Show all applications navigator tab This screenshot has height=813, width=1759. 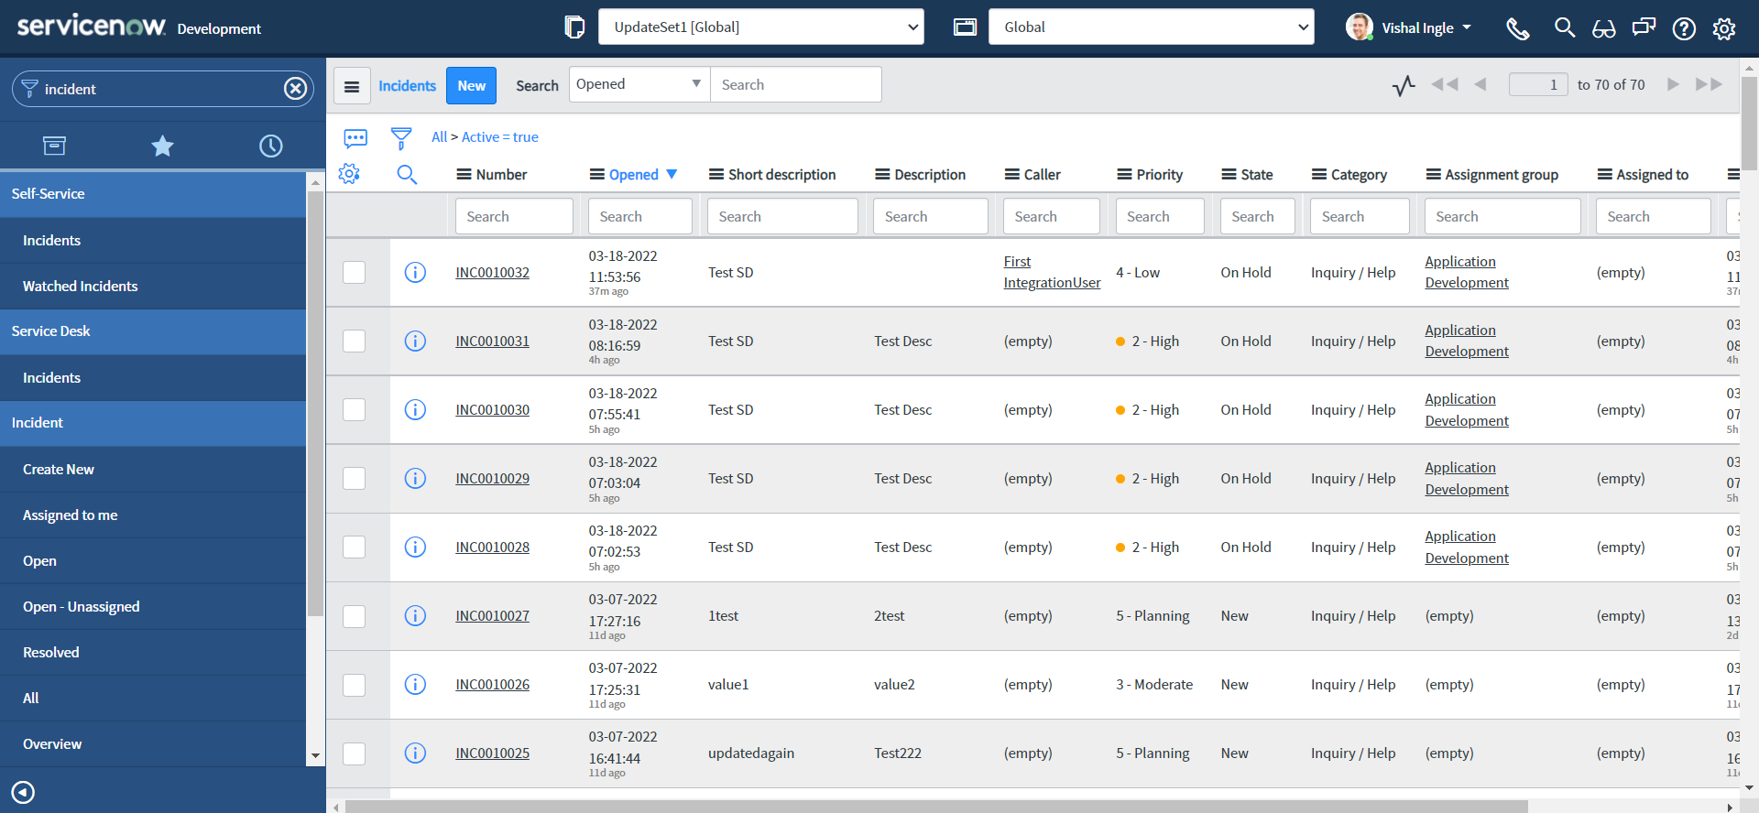pos(54,146)
